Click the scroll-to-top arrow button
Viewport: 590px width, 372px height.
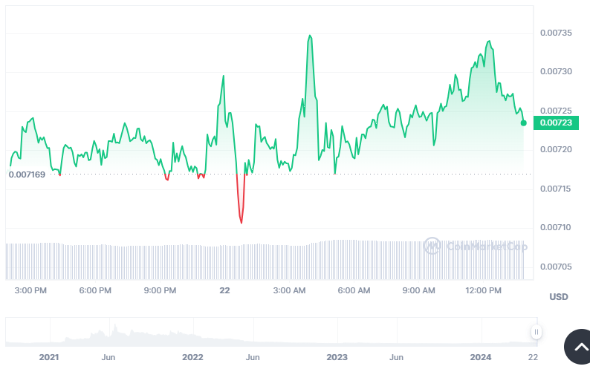point(577,346)
